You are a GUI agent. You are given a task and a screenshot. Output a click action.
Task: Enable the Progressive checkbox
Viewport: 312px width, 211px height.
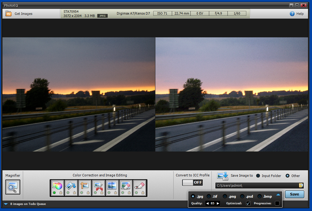pos(277,203)
